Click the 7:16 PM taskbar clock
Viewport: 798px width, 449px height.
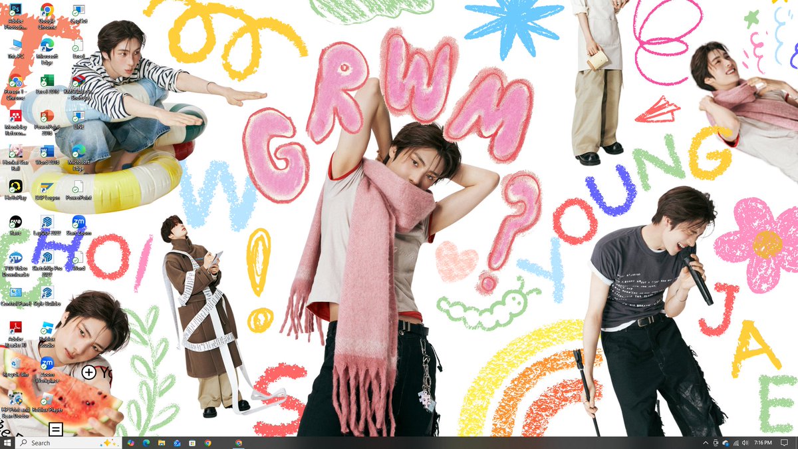(x=763, y=442)
